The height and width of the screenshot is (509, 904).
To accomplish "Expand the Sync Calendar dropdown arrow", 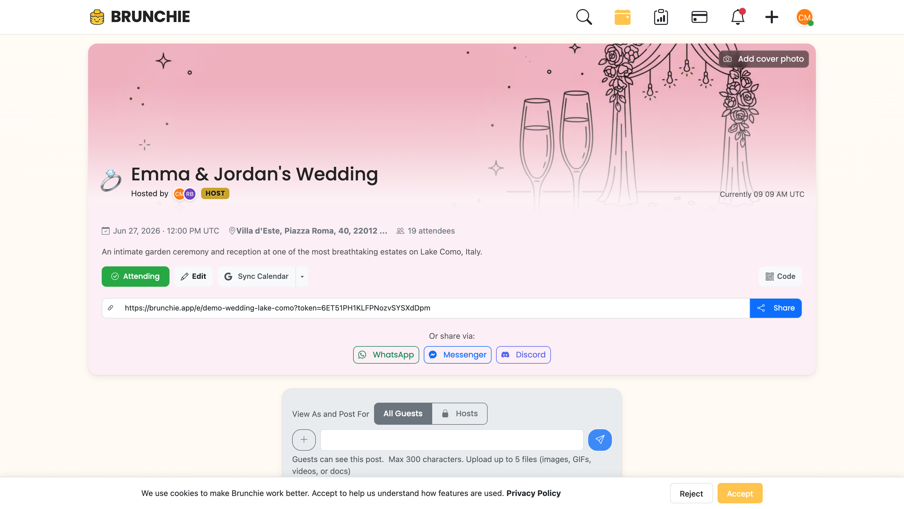I will (x=302, y=277).
